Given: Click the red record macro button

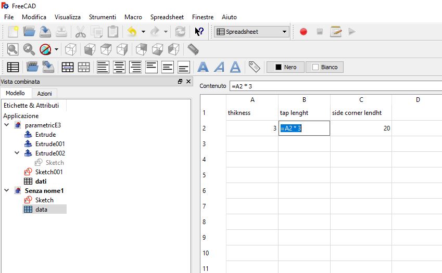Looking at the screenshot, I should coord(304,32).
